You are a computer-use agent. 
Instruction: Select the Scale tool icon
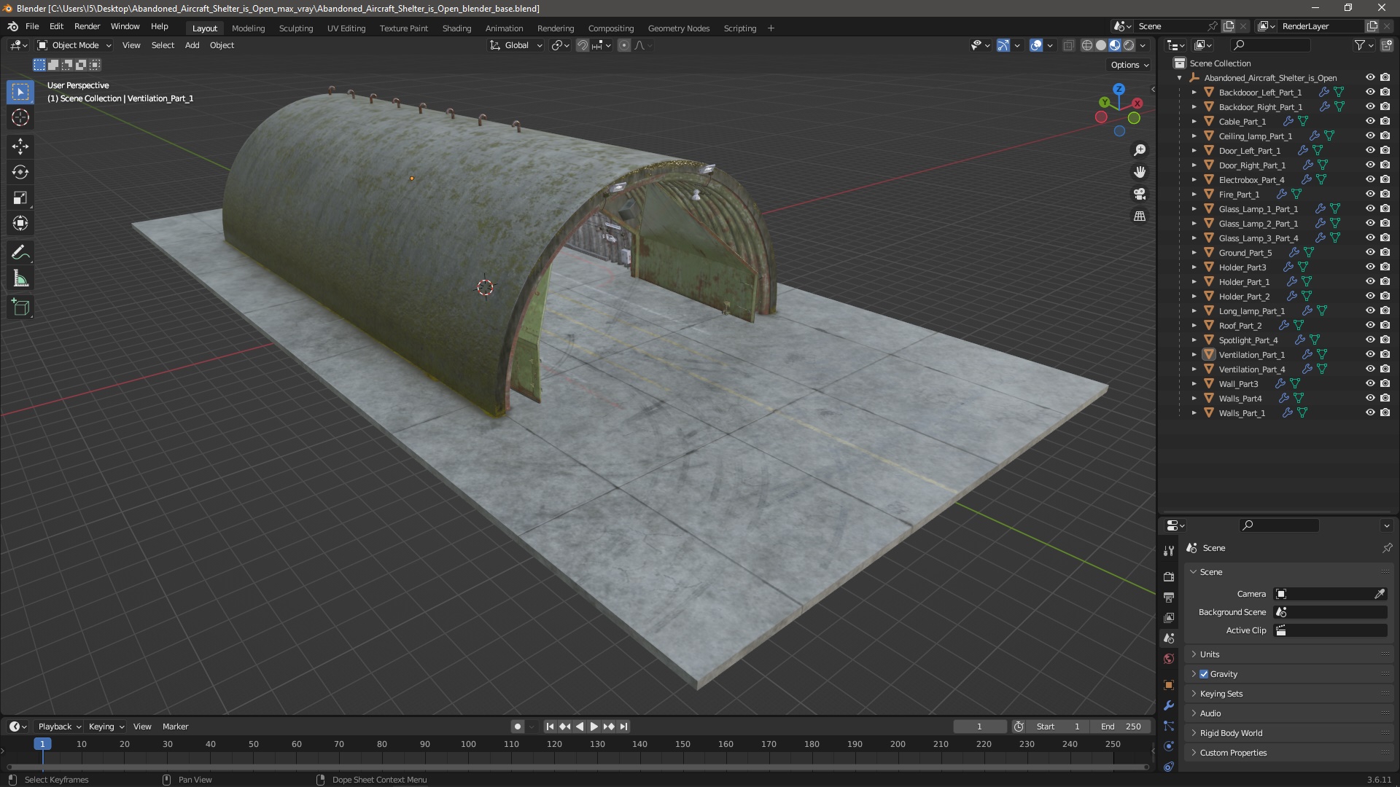pyautogui.click(x=21, y=197)
